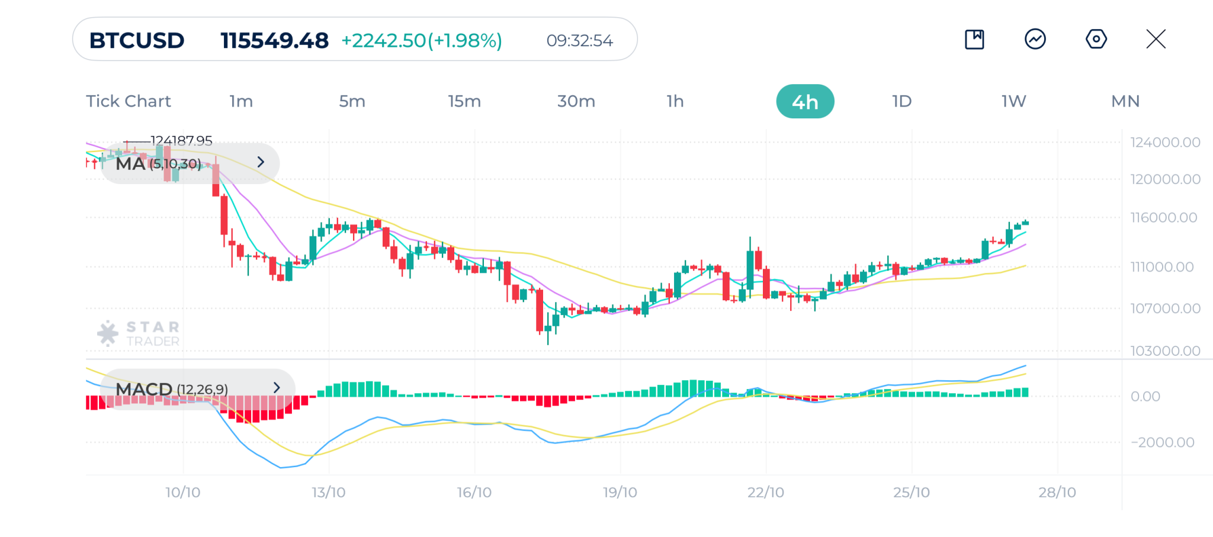Select the 1W timeframe
The height and width of the screenshot is (537, 1213).
pos(1013,101)
